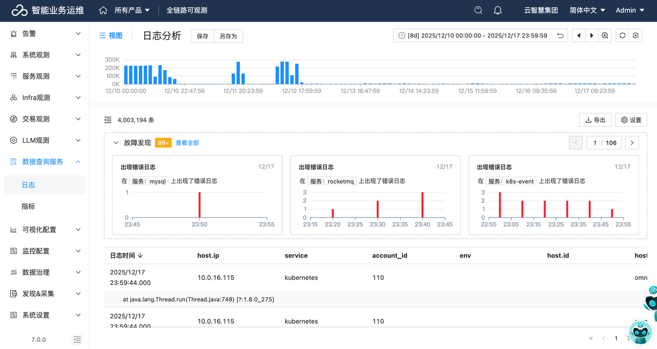The image size is (657, 349).
Task: Collapse the sidebar with bottom icon
Action: (x=77, y=339)
